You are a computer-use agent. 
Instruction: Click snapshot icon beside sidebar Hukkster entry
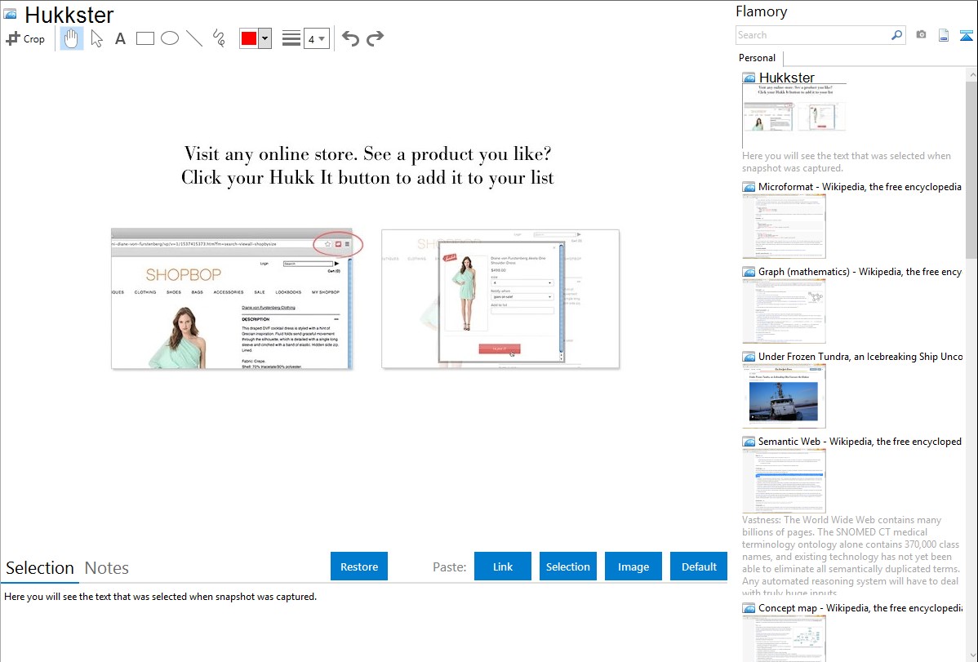click(749, 78)
